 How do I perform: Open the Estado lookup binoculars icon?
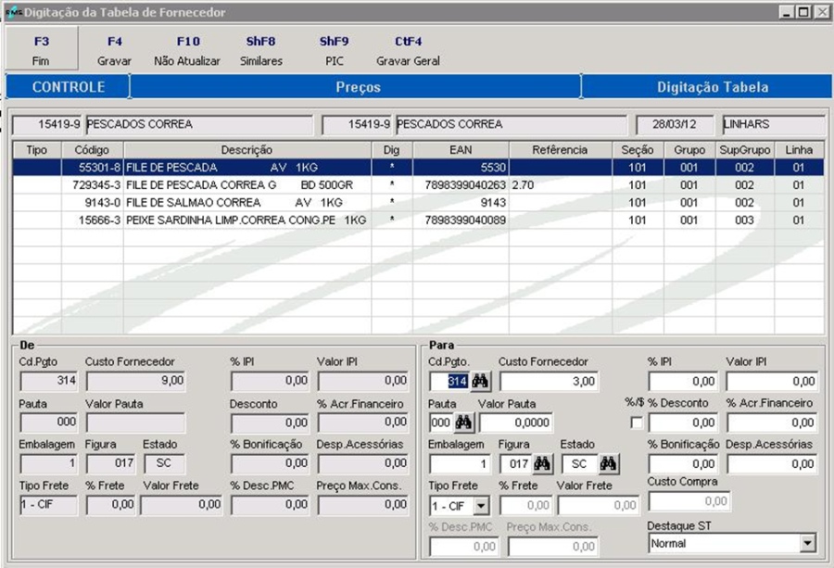(x=608, y=463)
